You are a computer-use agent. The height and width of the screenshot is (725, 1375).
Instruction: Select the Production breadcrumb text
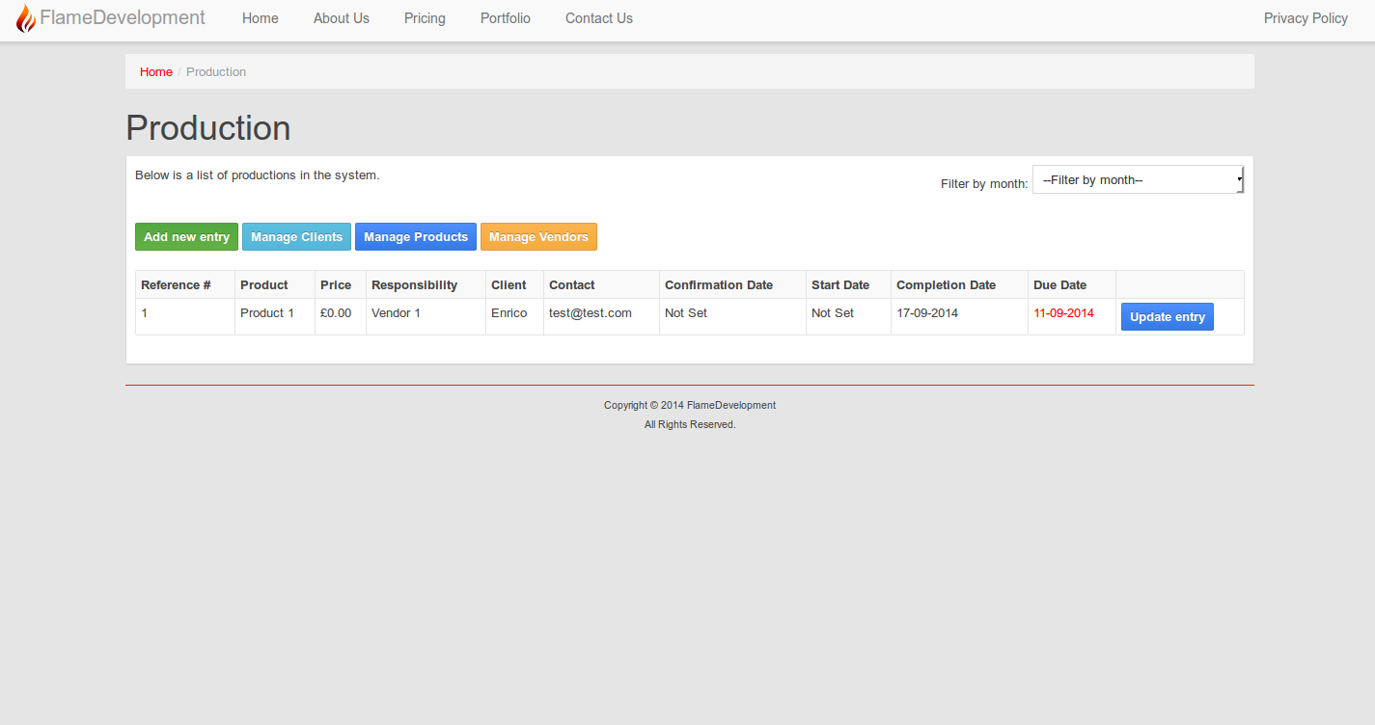point(216,72)
